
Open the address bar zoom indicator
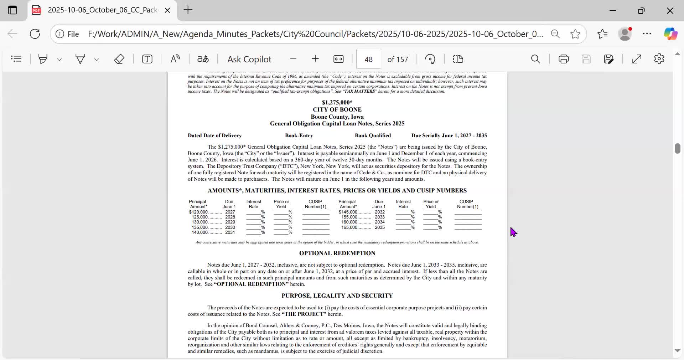555,34
